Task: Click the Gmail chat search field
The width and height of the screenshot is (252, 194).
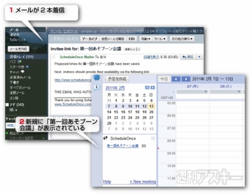Action: coord(11,125)
